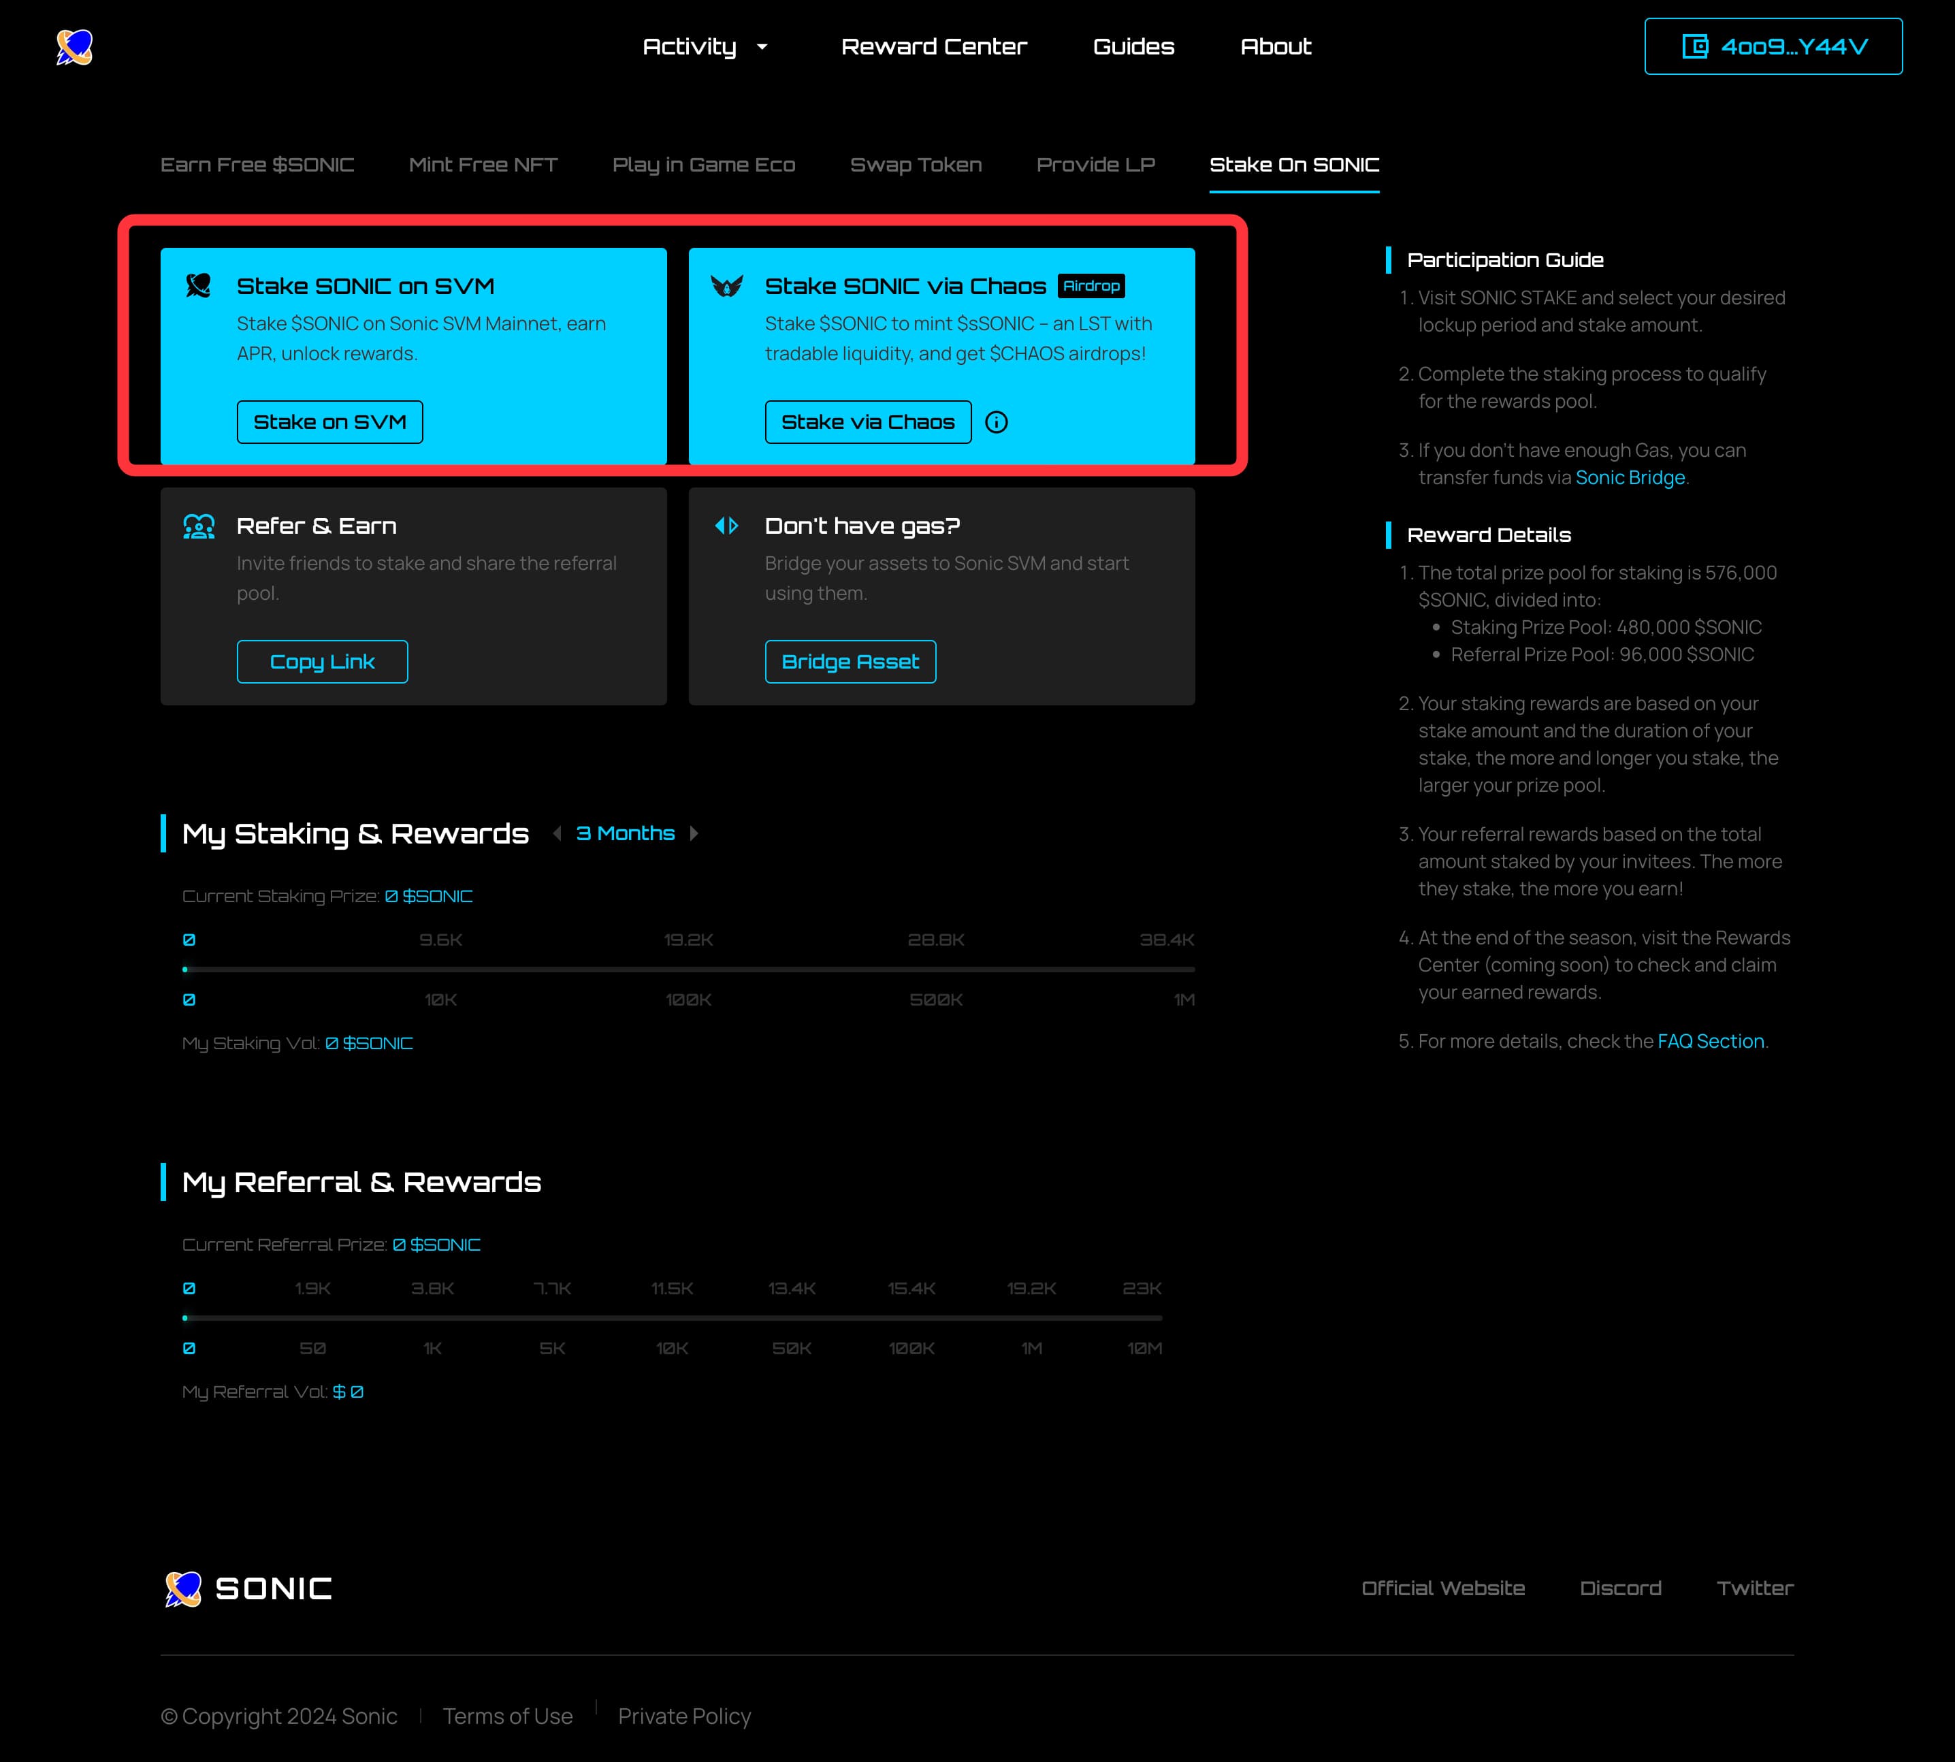Click the staking rewards progress bar

[688, 969]
